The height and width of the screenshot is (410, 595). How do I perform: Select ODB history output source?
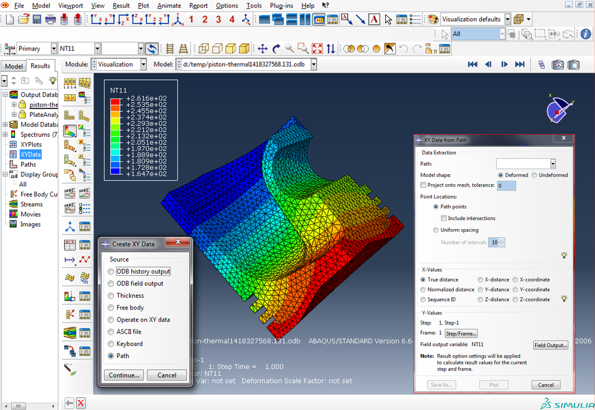tap(111, 272)
